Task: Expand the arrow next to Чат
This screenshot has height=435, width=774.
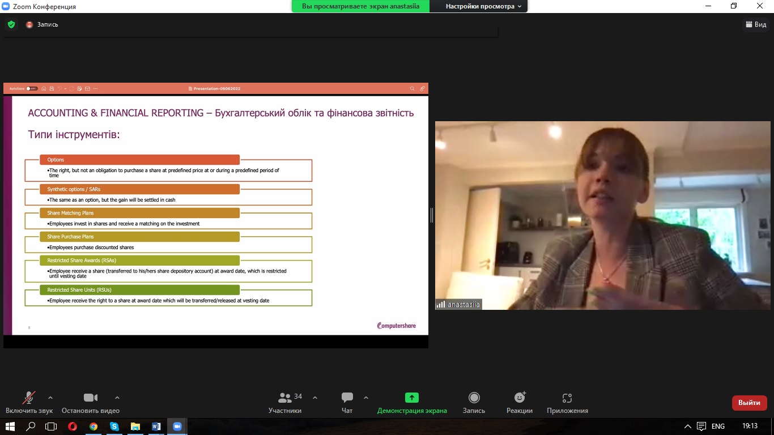Action: pyautogui.click(x=366, y=398)
